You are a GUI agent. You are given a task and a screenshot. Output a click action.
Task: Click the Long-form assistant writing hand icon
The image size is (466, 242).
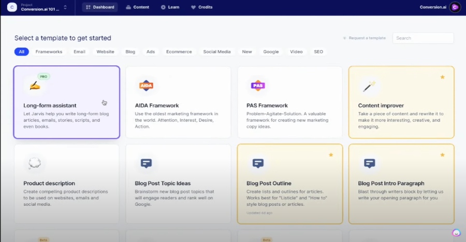click(x=35, y=86)
